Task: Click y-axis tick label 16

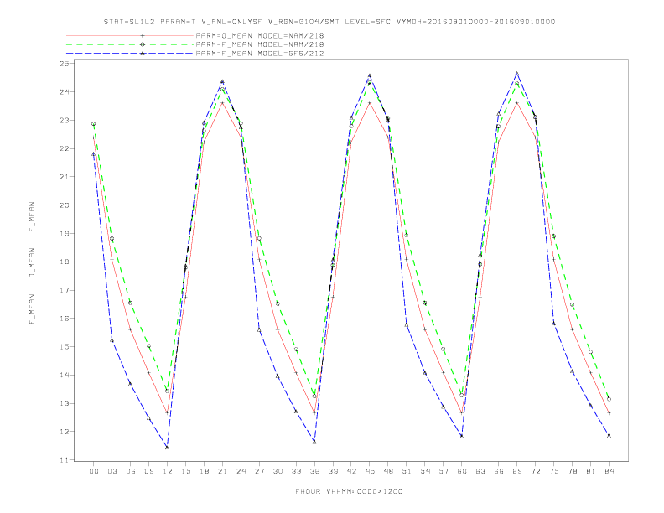Action: pos(65,319)
